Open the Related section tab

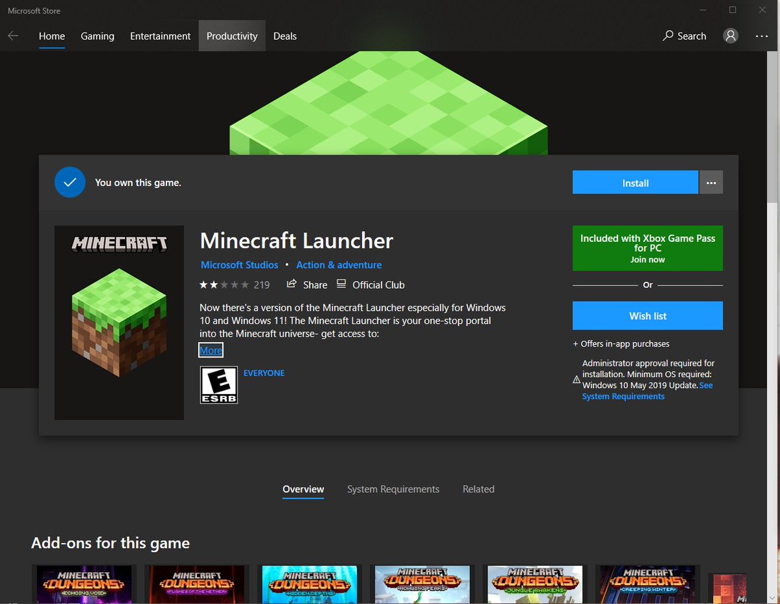(x=478, y=489)
